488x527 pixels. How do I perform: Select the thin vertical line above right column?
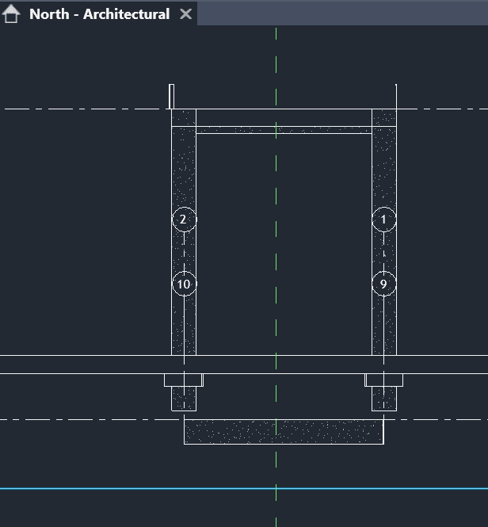(396, 96)
